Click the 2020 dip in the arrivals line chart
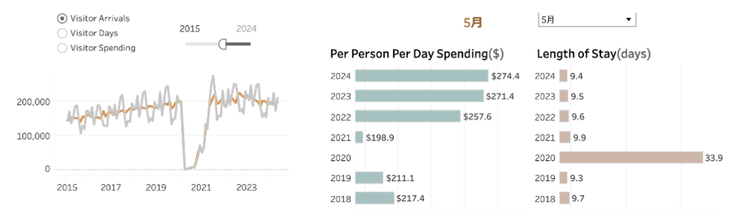 click(187, 168)
